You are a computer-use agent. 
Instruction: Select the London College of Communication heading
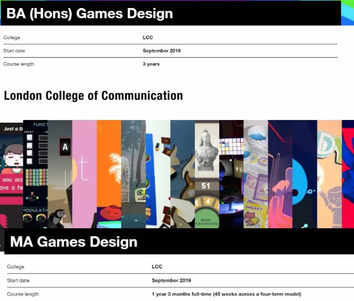[x=93, y=96]
